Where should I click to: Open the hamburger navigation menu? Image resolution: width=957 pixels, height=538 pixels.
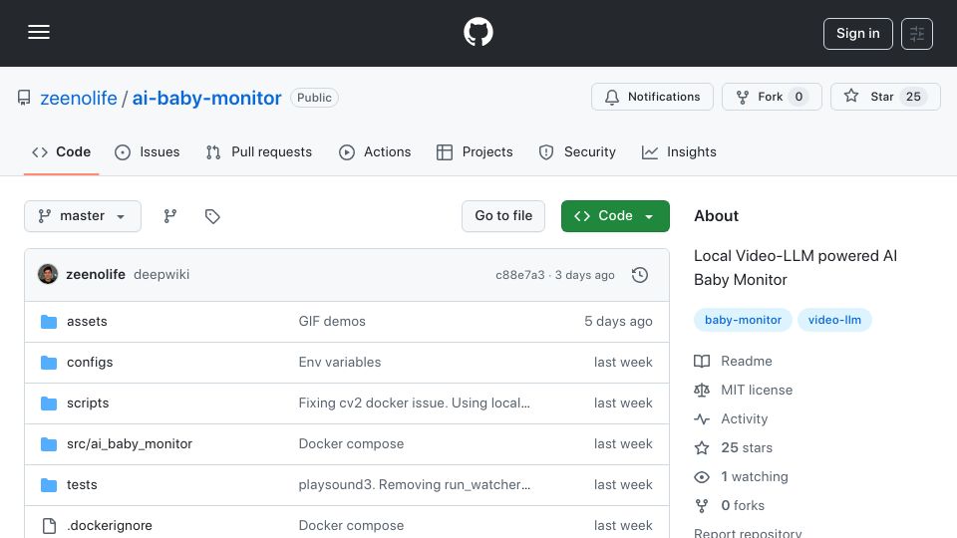point(39,32)
